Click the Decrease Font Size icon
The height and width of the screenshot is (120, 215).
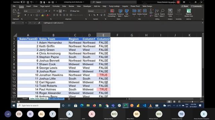pos(49,11)
